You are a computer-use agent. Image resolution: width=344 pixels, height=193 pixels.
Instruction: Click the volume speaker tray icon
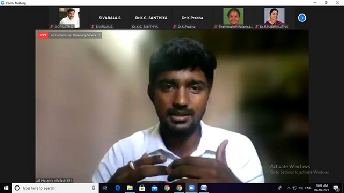pos(301,188)
